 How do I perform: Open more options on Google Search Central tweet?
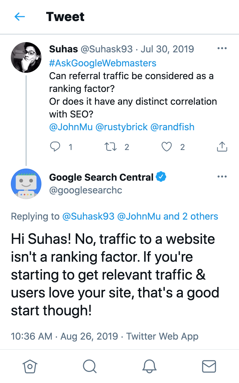(x=222, y=177)
